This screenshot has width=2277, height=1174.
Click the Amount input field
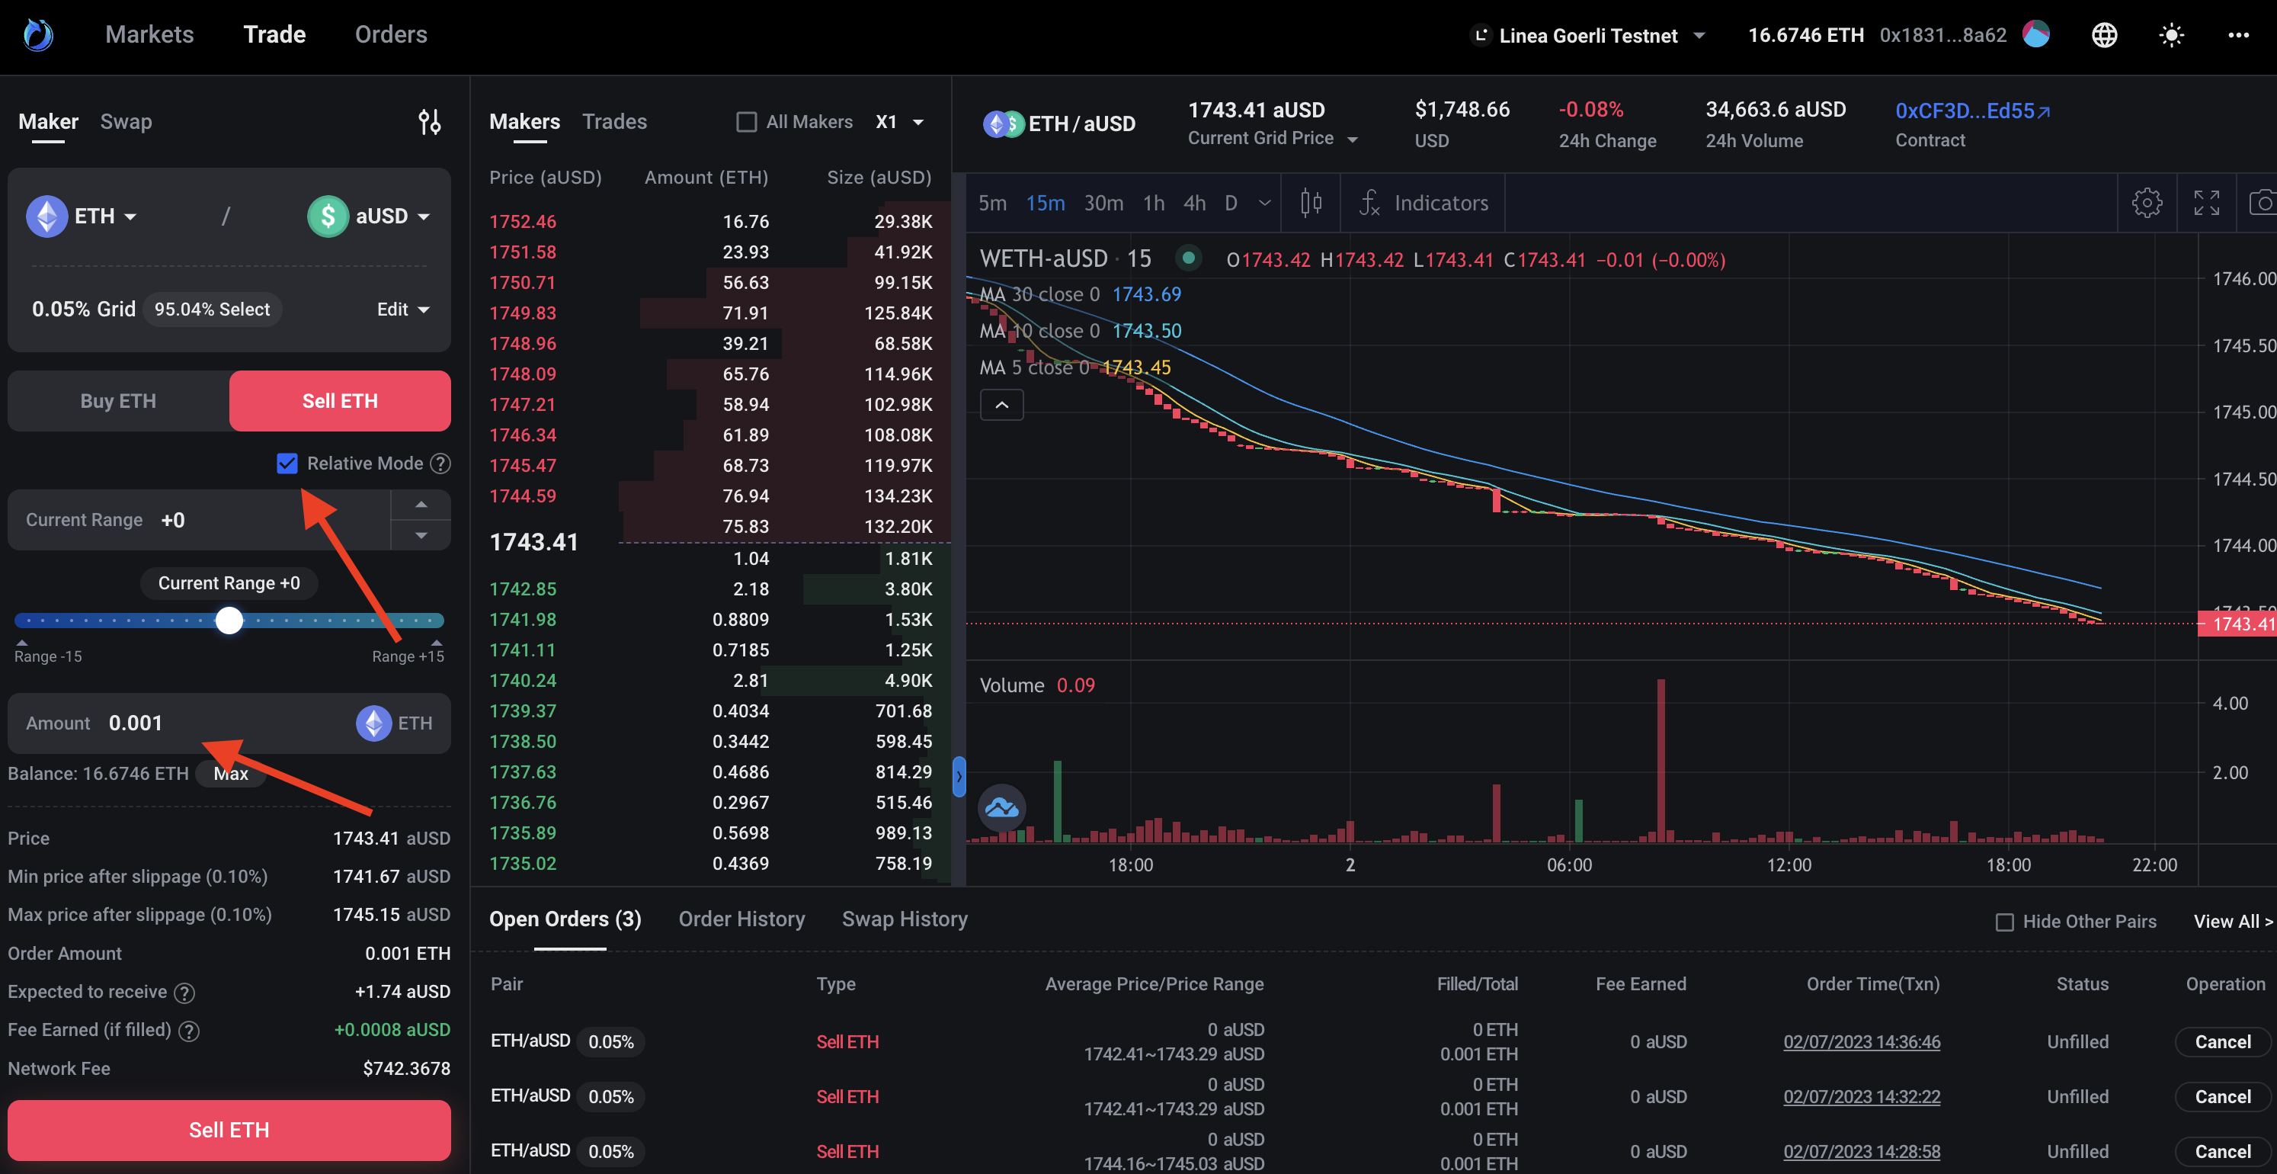[x=221, y=723]
